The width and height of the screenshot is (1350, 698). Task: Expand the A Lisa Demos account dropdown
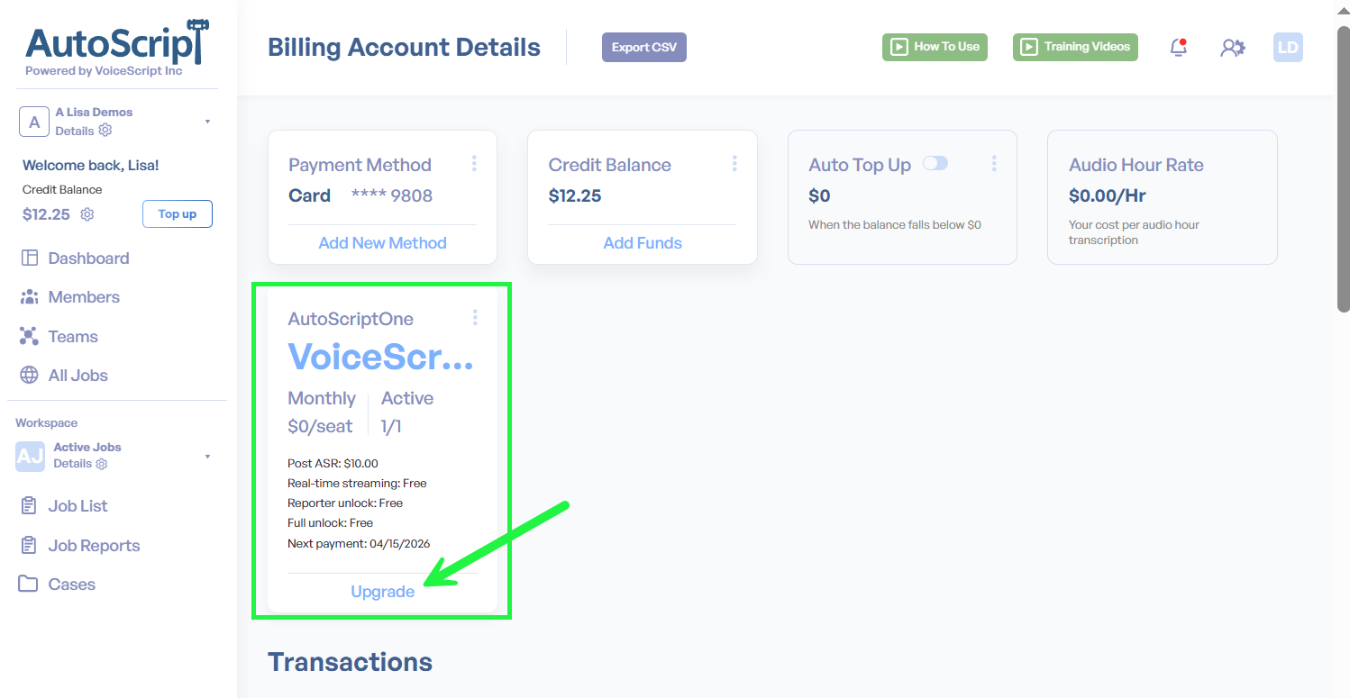click(x=207, y=122)
